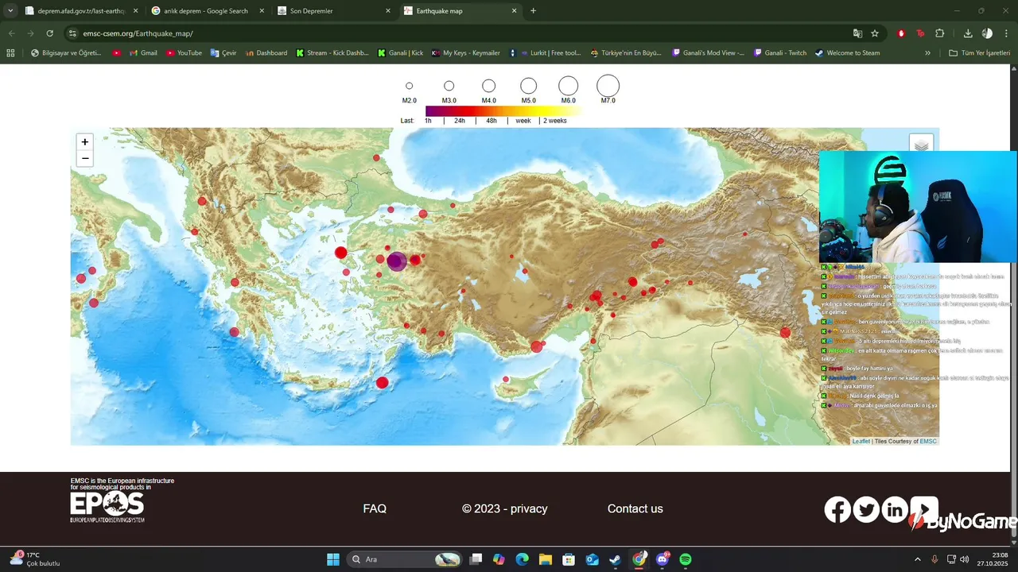
Task: Click the taskbar Ara search box
Action: [x=406, y=559]
